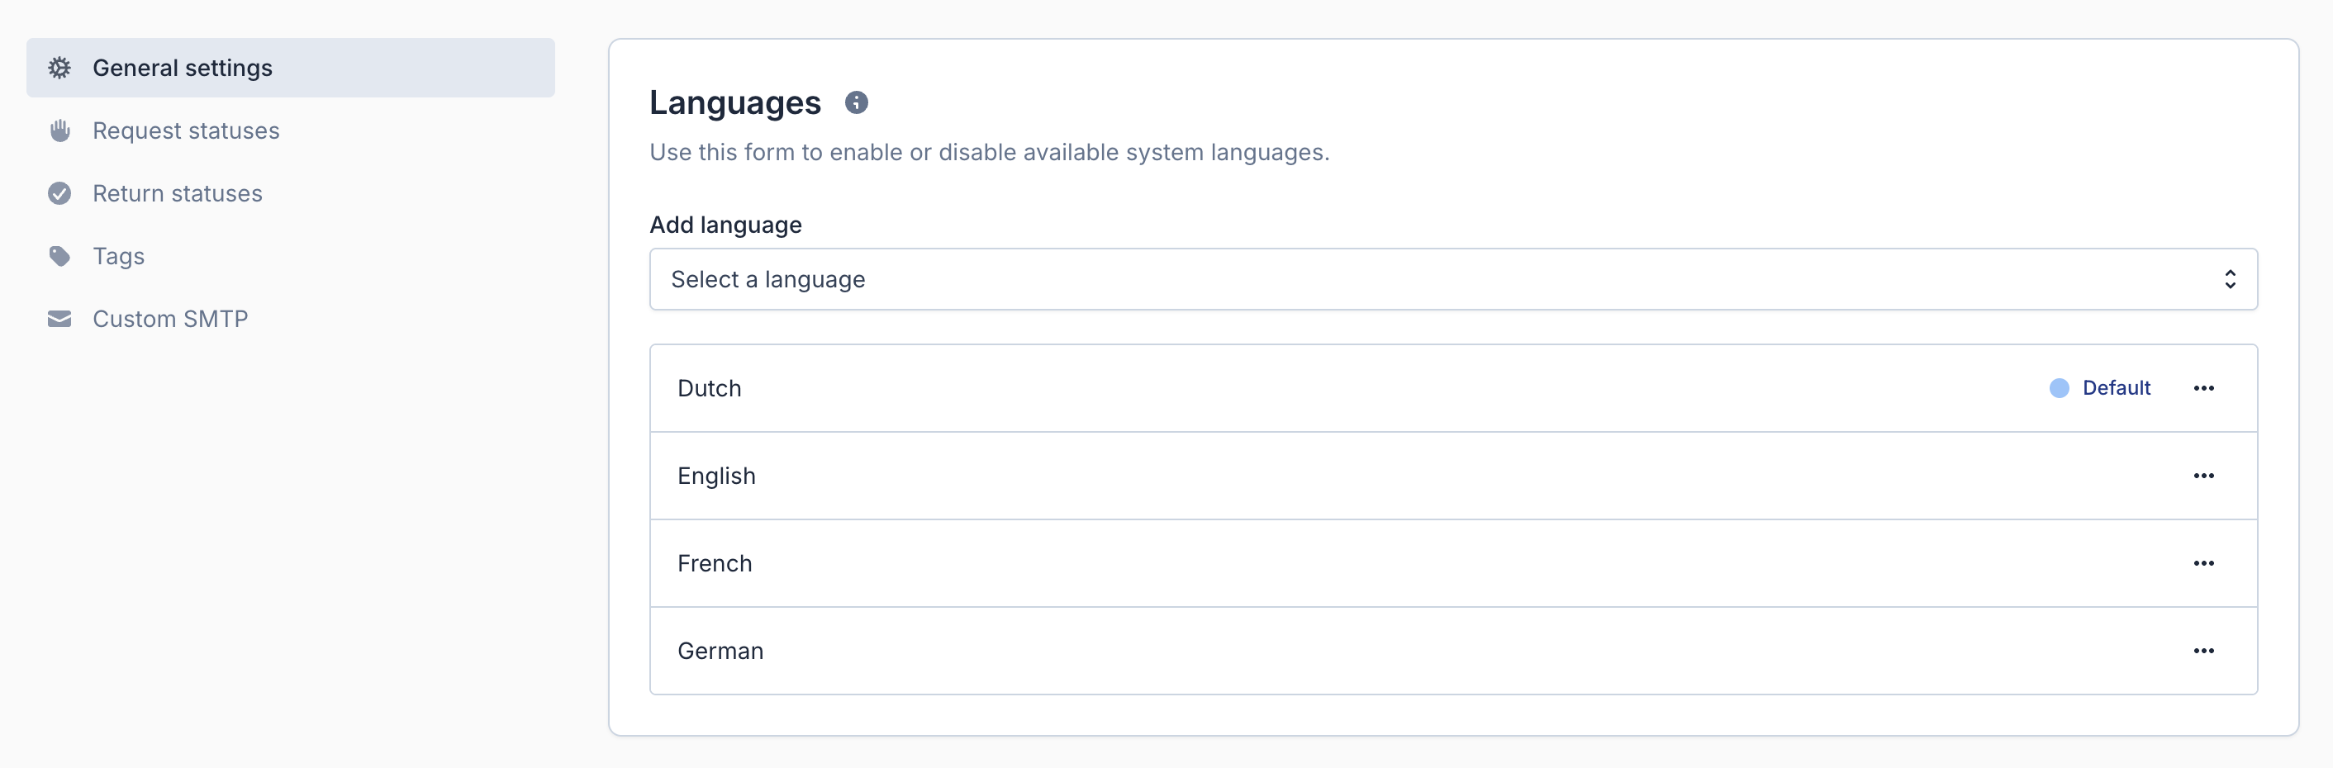This screenshot has width=2333, height=768.
Task: Open the English row options menu
Action: (x=2202, y=476)
